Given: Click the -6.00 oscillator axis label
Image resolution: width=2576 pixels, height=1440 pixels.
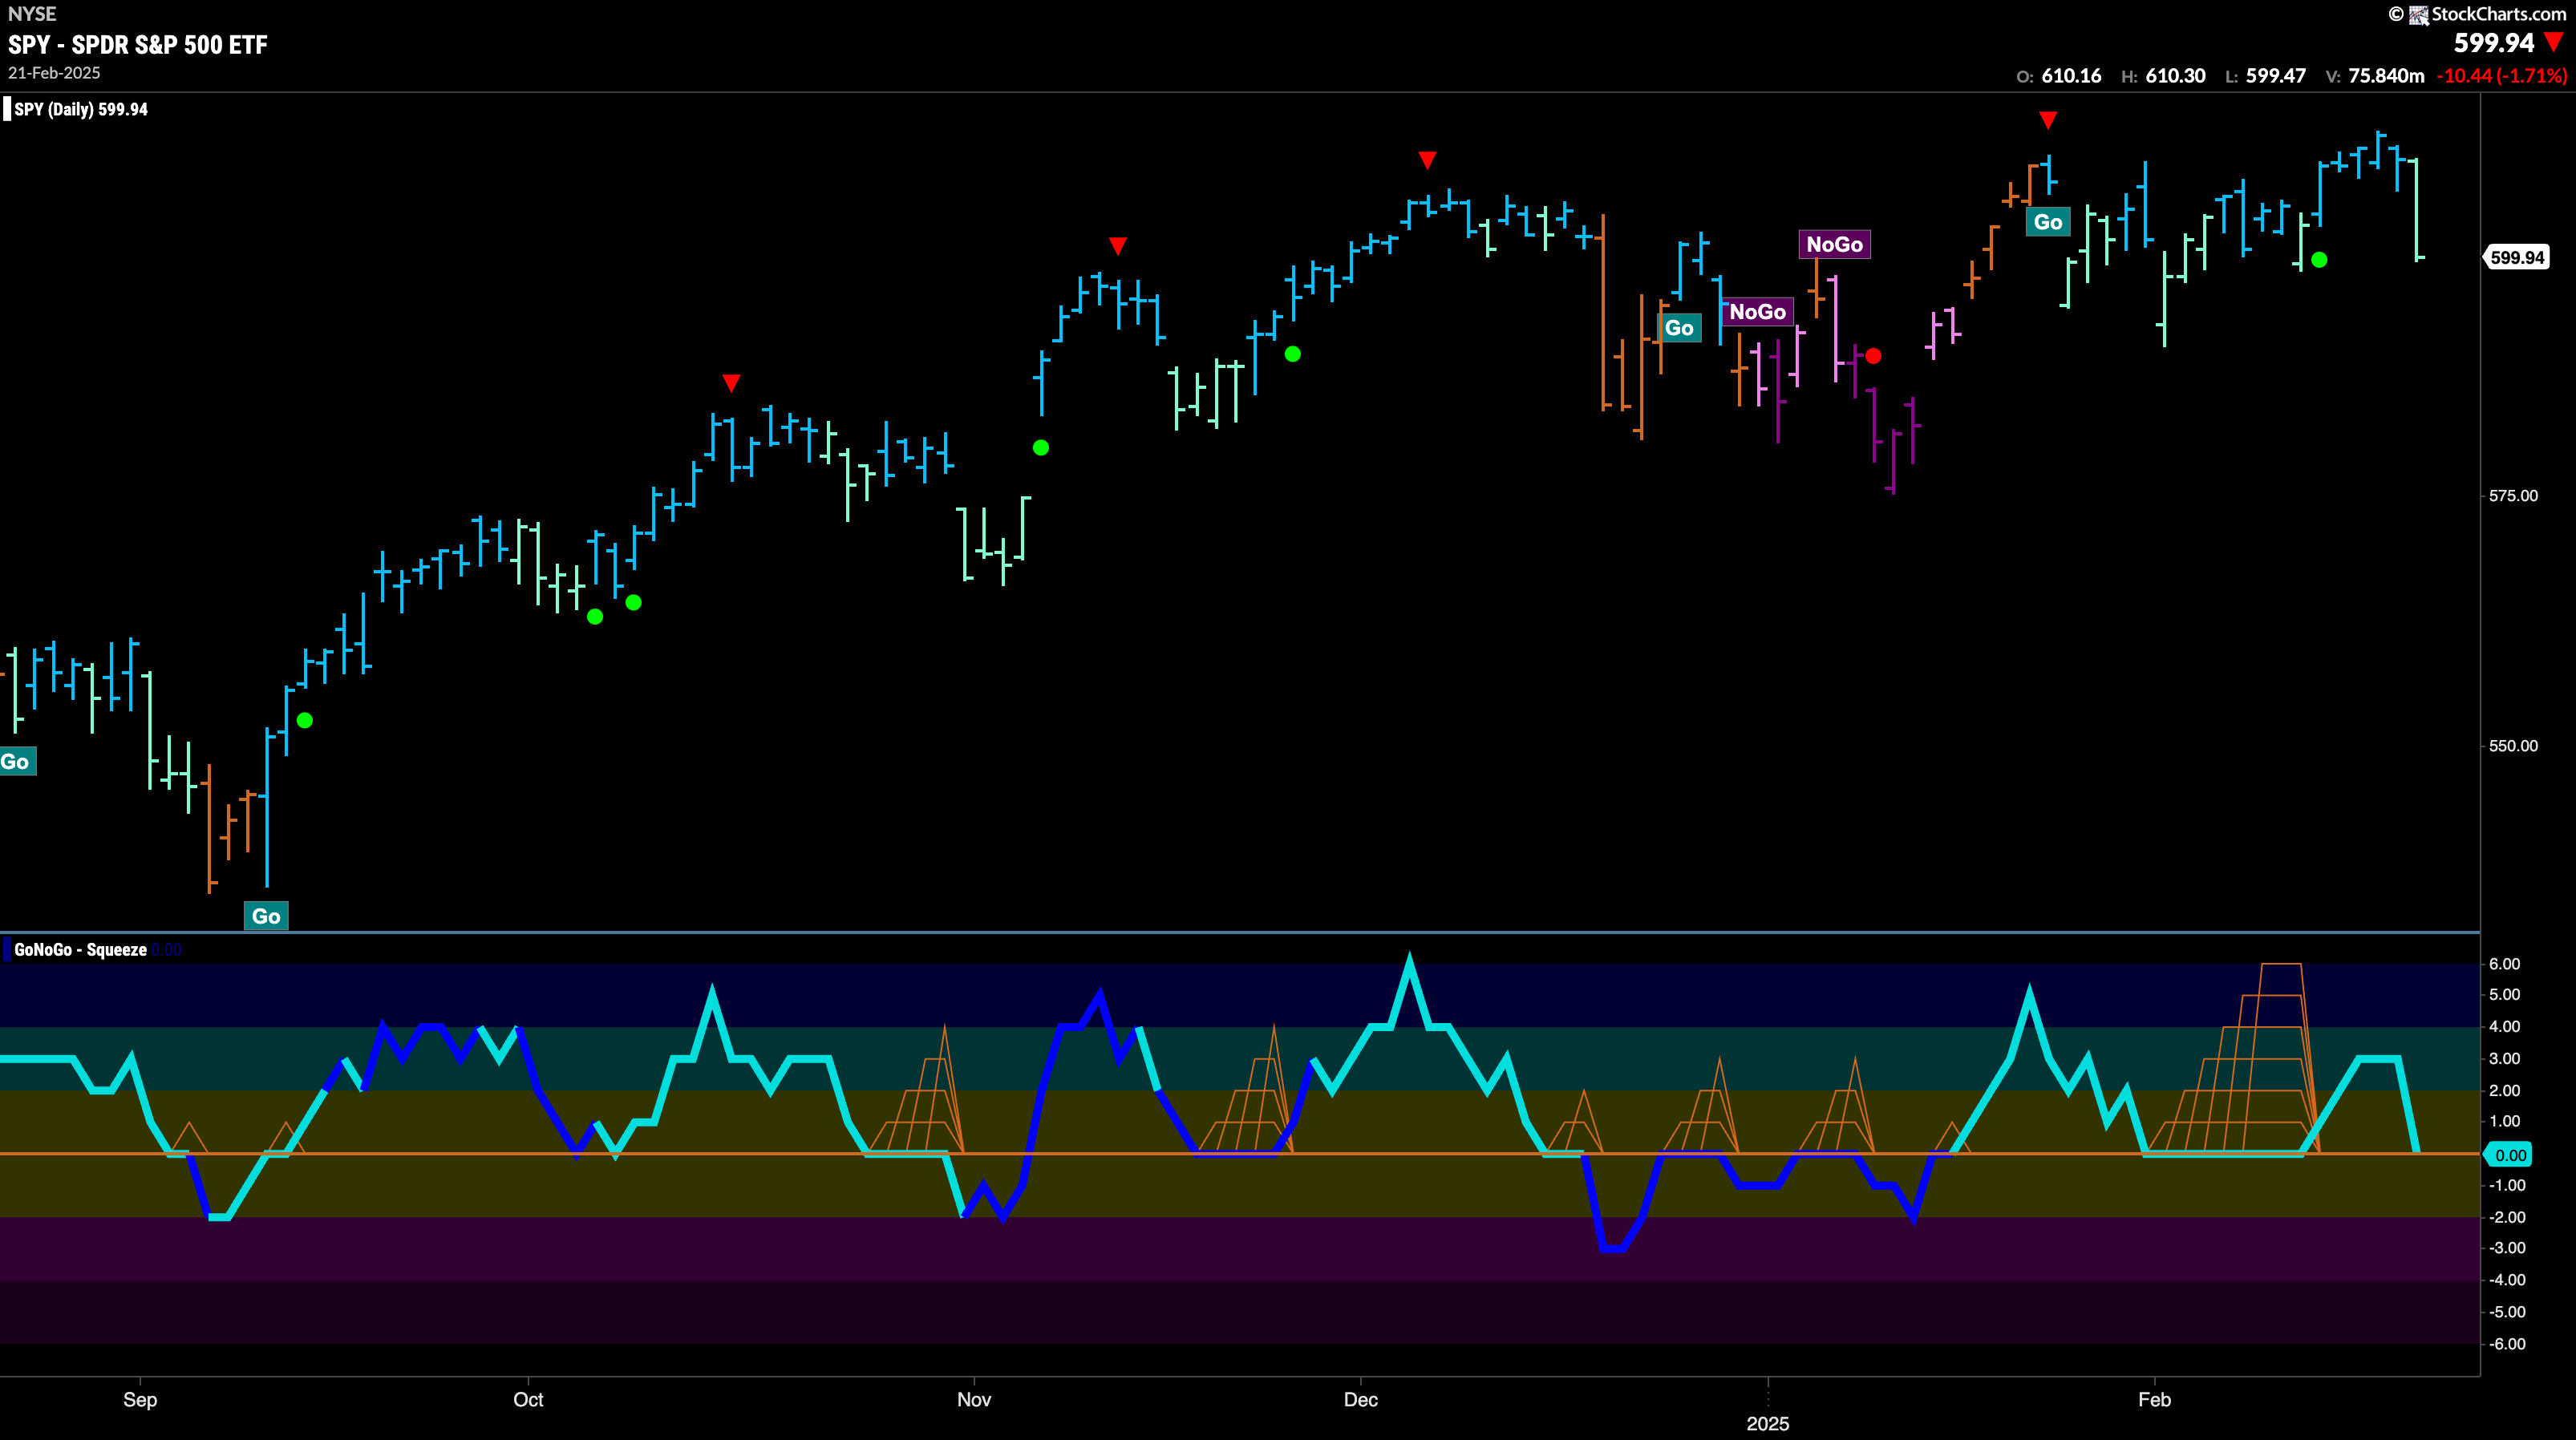Looking at the screenshot, I should [2507, 1344].
